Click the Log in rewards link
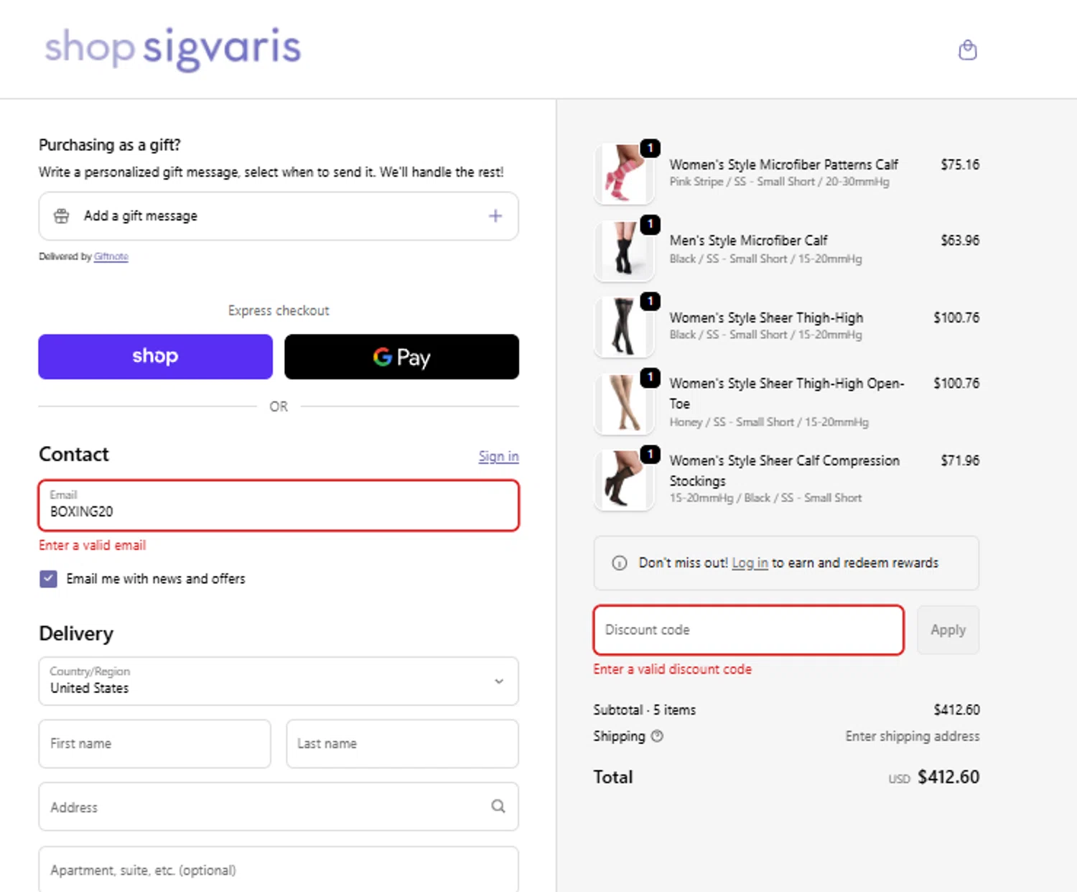The height and width of the screenshot is (892, 1077). pyautogui.click(x=750, y=563)
